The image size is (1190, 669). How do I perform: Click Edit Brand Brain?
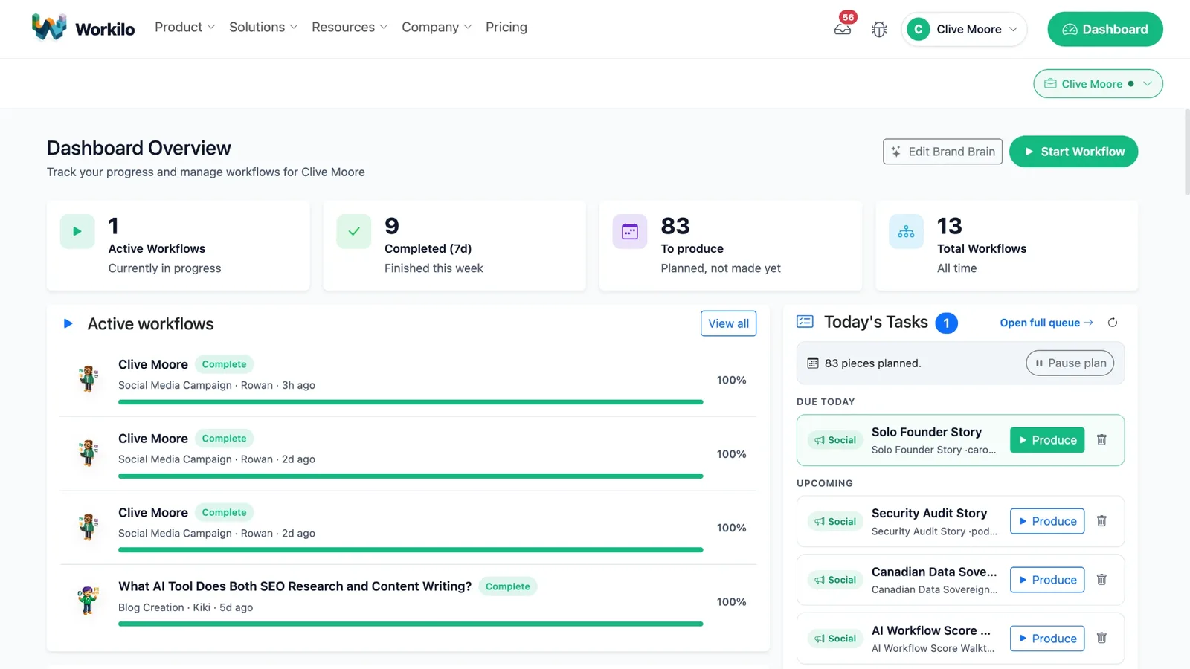click(x=942, y=152)
